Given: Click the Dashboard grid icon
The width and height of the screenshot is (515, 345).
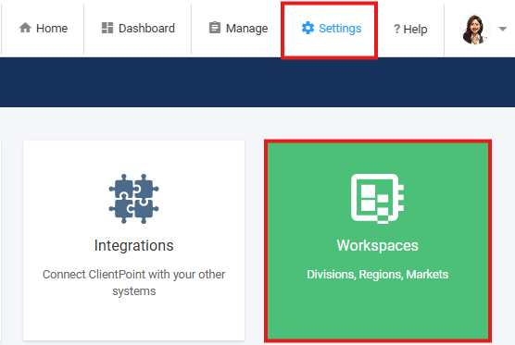Looking at the screenshot, I should coord(107,28).
